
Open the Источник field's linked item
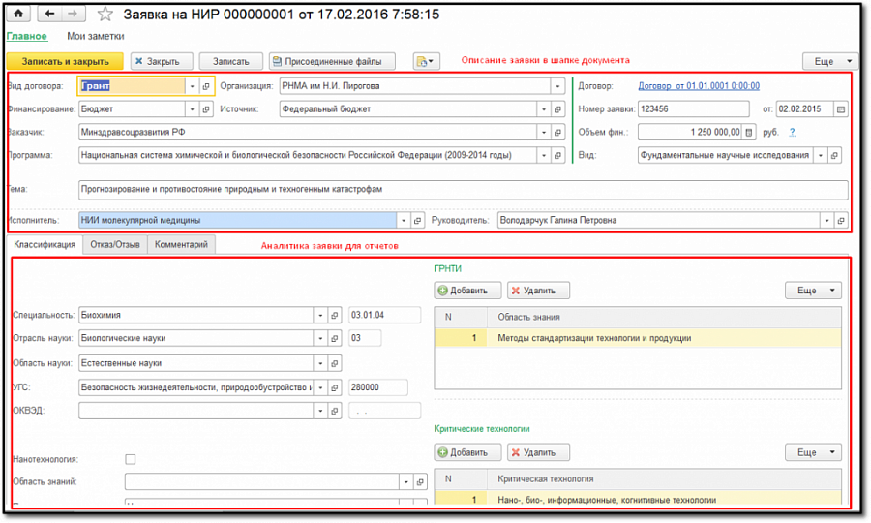(x=557, y=109)
